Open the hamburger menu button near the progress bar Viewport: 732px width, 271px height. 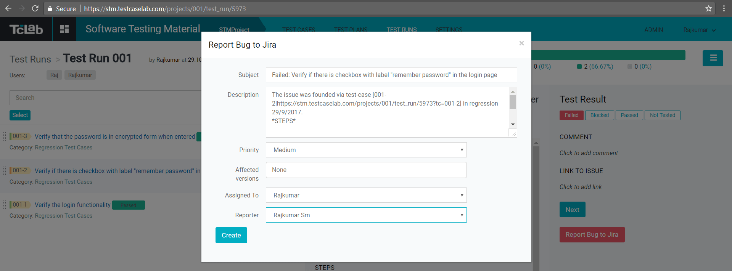coord(713,58)
